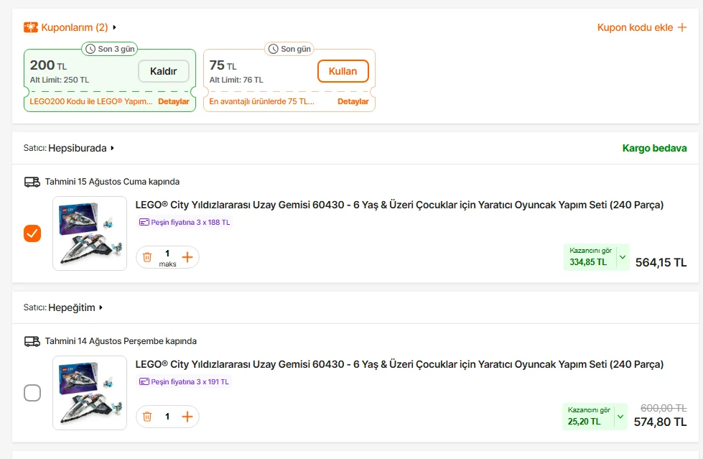Select the Hepeğitim LEGO item checkbox

32,393
